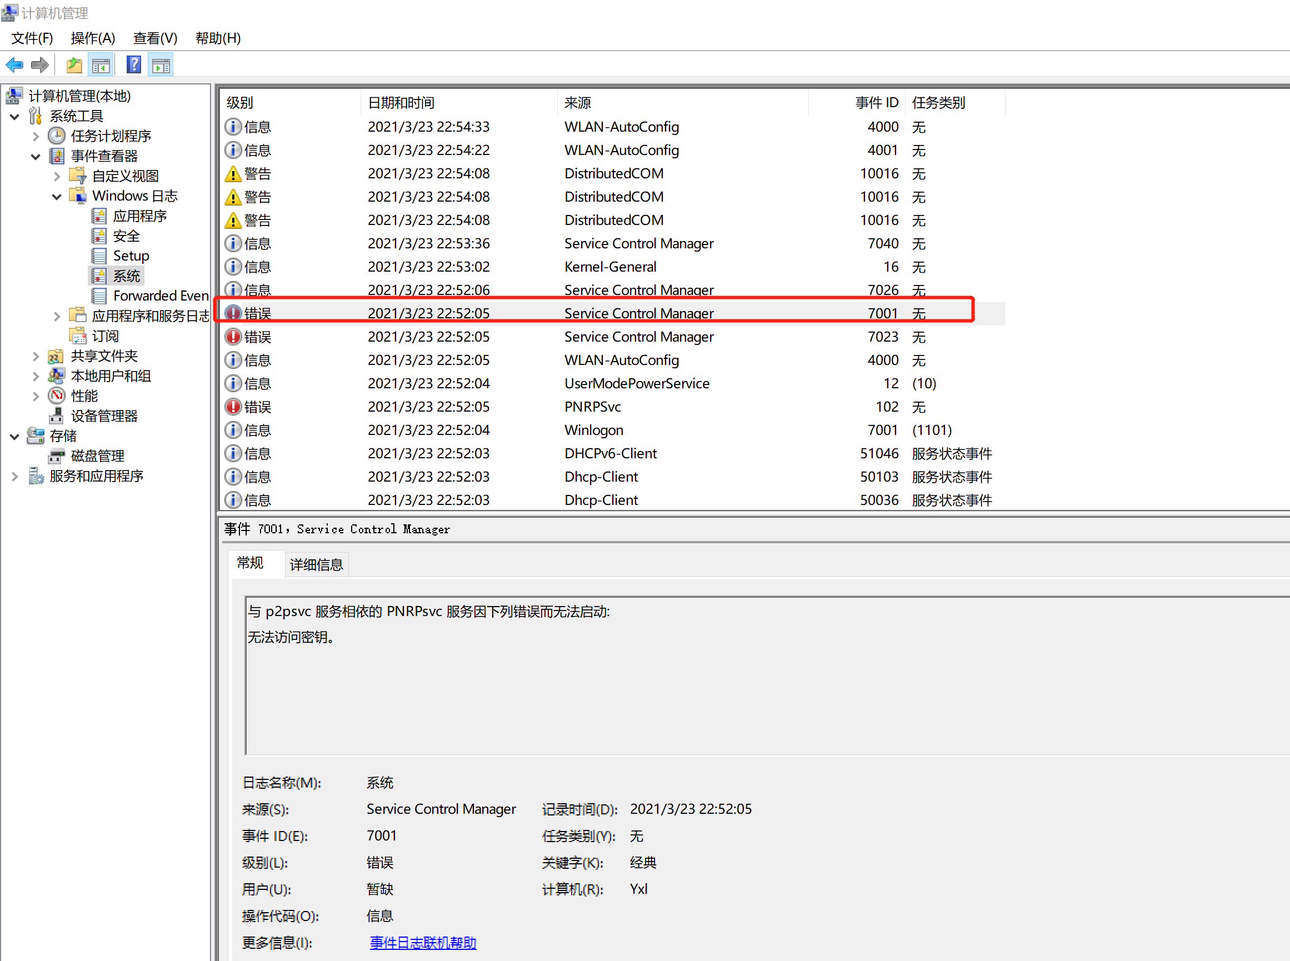Click the Back arrow toolbar icon

pyautogui.click(x=14, y=65)
